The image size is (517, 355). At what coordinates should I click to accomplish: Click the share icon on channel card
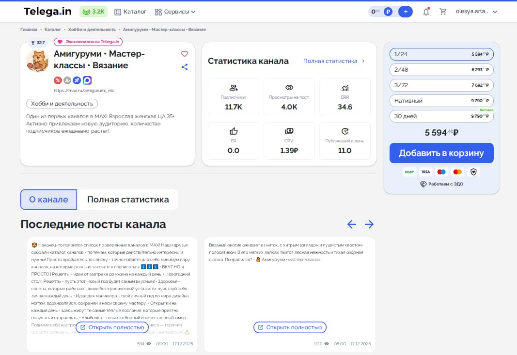click(184, 67)
